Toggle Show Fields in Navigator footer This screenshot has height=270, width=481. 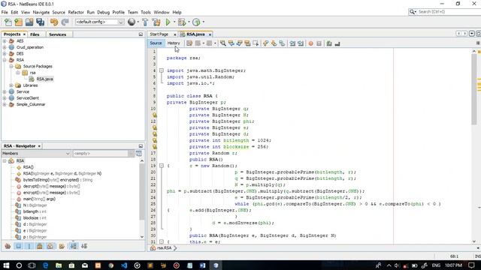[x=19, y=246]
